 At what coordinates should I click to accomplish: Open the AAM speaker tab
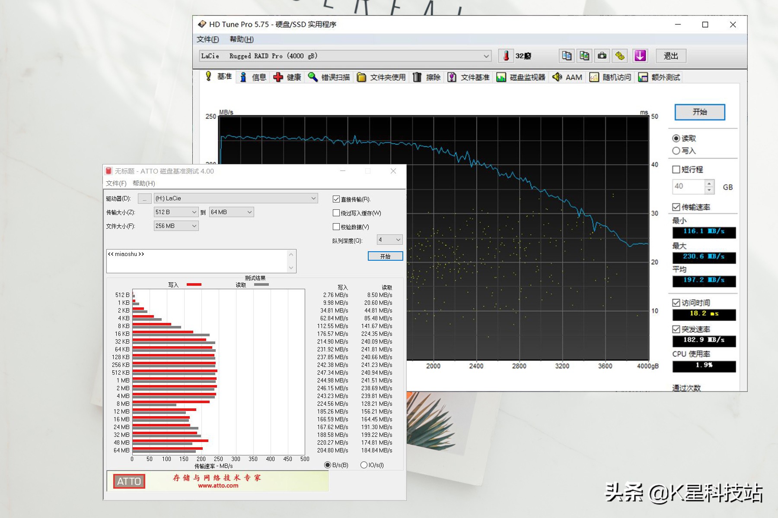pos(567,77)
